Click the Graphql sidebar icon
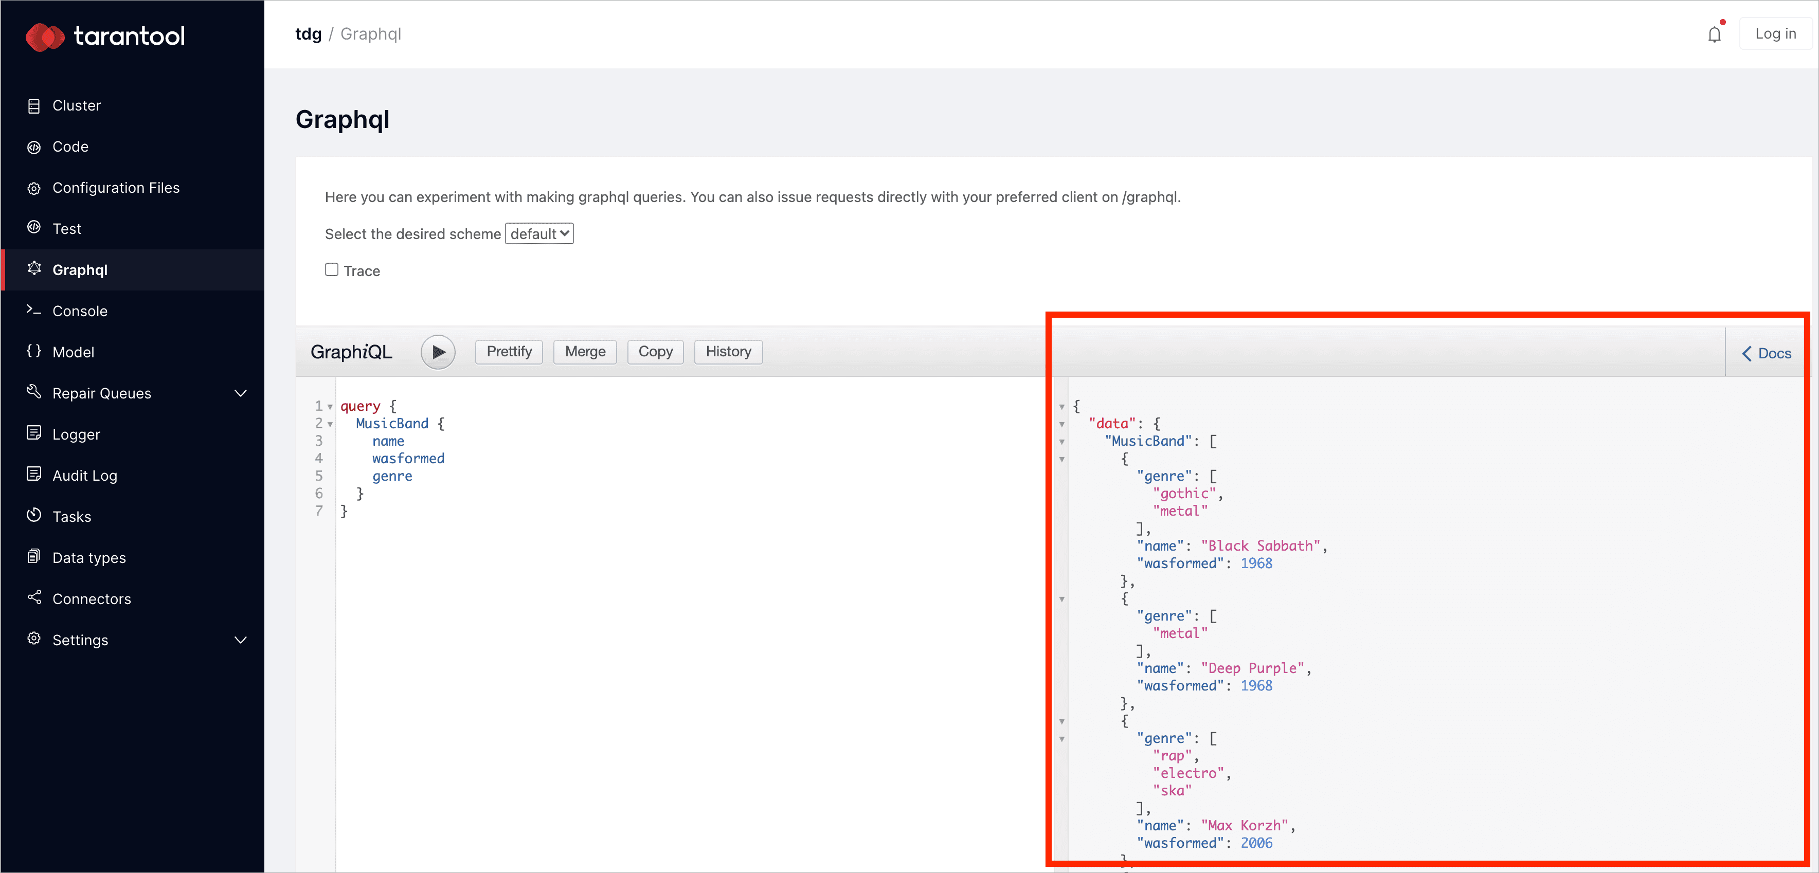 pyautogui.click(x=33, y=268)
